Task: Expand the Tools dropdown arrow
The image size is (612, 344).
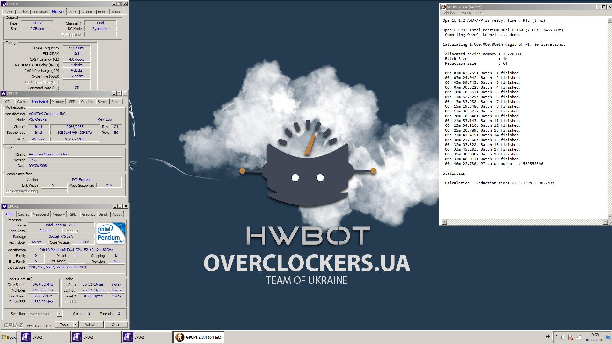Action: (x=76, y=325)
